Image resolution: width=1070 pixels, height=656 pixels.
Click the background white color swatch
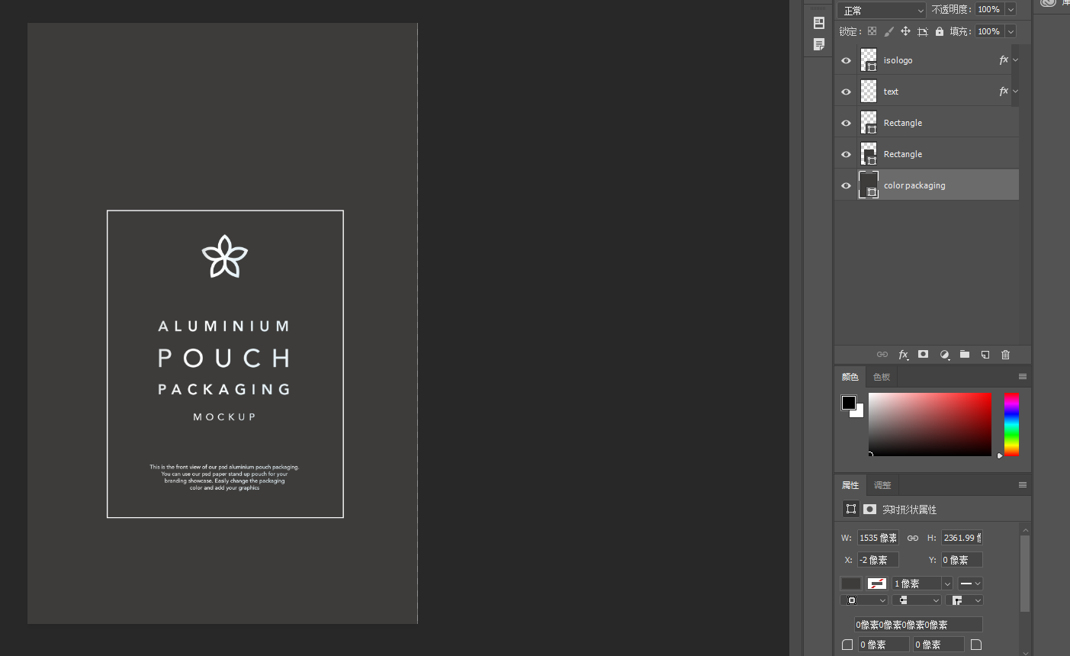[x=859, y=413]
